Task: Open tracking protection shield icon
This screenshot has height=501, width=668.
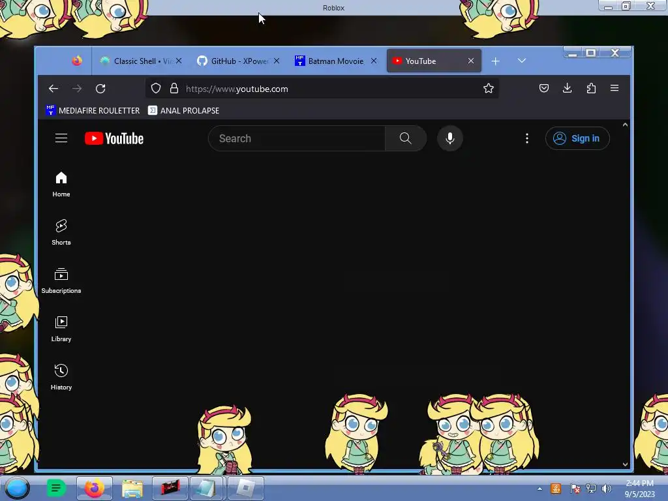Action: pos(156,88)
